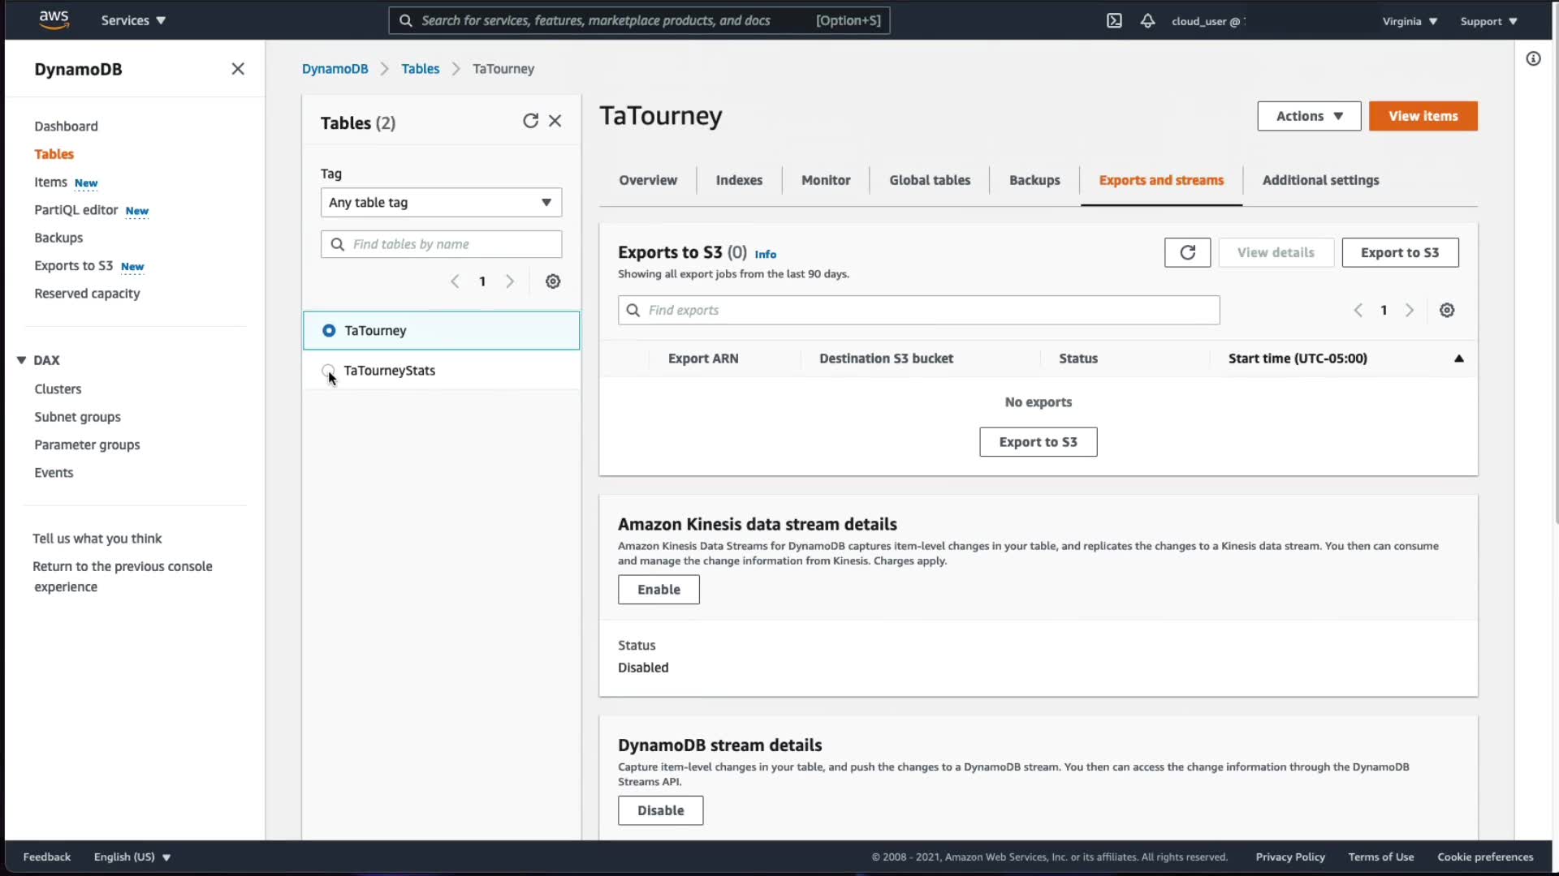
Task: Click the notifications bell icon
Action: pos(1147,21)
